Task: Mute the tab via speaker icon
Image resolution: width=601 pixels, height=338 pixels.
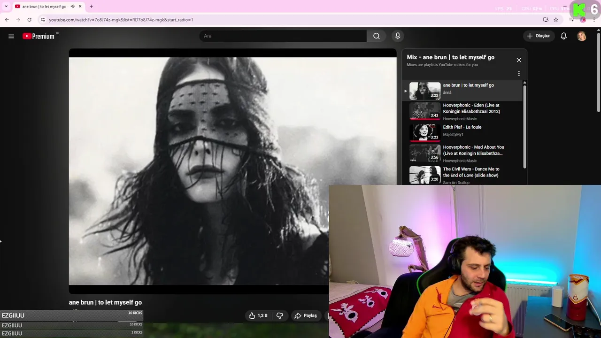Action: click(x=72, y=7)
